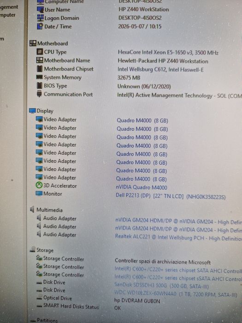Open the WDC WD10EZEX-60WN4A0 disk link

point(176,294)
